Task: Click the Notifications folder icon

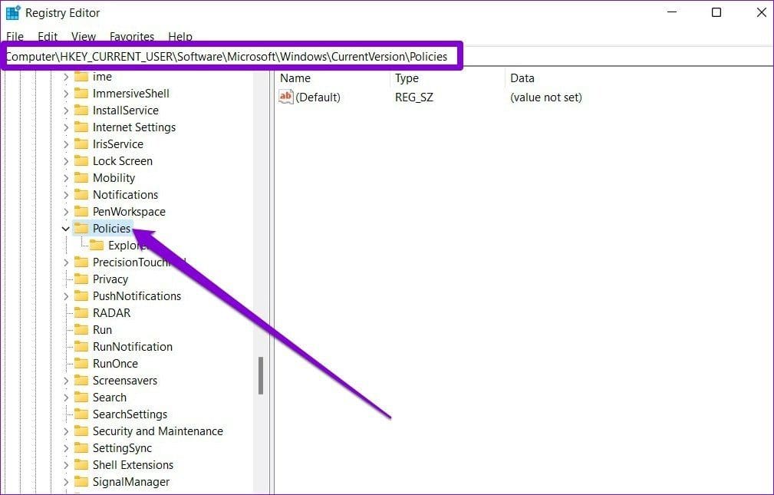Action: tap(81, 195)
